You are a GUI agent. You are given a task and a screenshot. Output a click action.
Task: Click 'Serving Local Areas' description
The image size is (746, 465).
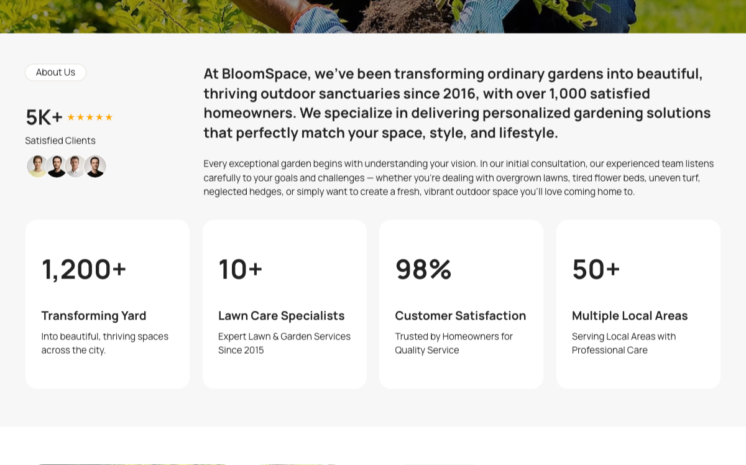[624, 343]
